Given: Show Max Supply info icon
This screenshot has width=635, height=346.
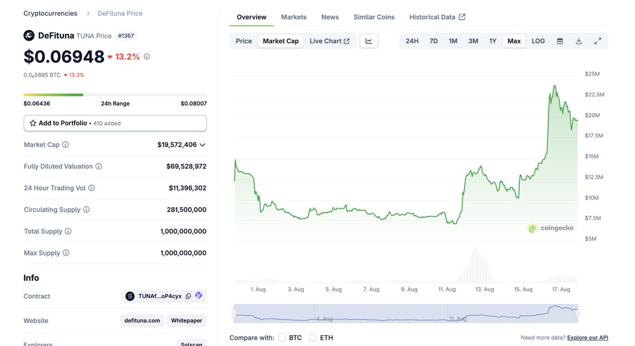Looking at the screenshot, I should [x=66, y=253].
